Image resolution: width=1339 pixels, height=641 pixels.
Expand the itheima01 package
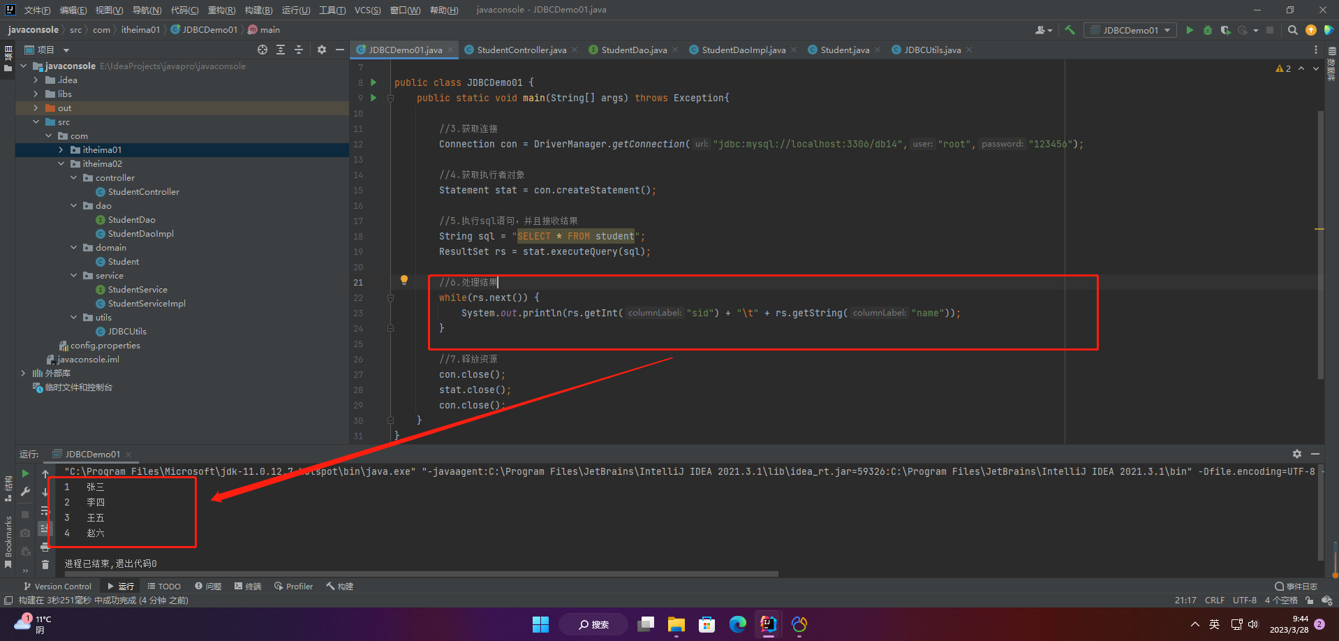tap(61, 150)
